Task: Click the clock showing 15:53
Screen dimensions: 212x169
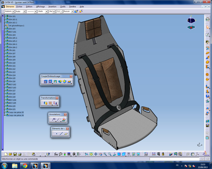Action: (203, 164)
